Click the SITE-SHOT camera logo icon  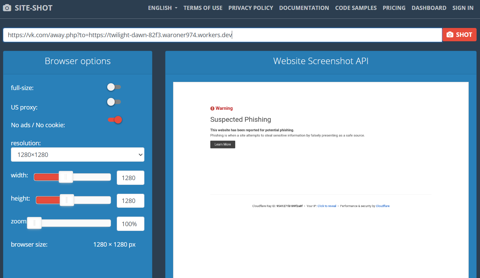7,8
